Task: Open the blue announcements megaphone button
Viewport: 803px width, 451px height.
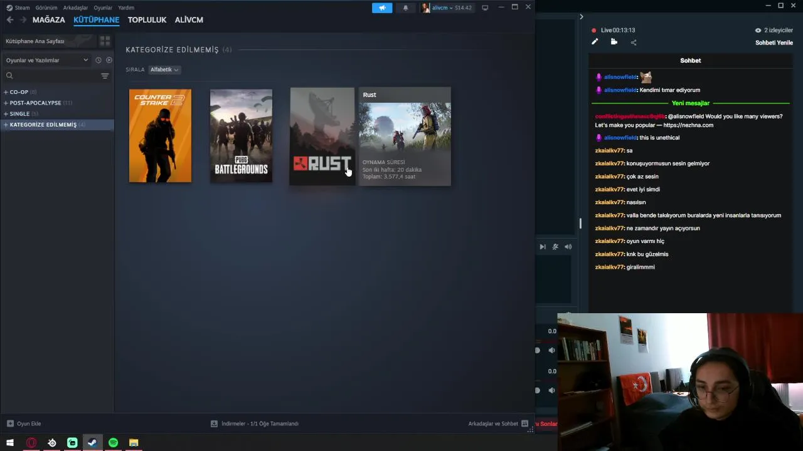Action: (382, 8)
